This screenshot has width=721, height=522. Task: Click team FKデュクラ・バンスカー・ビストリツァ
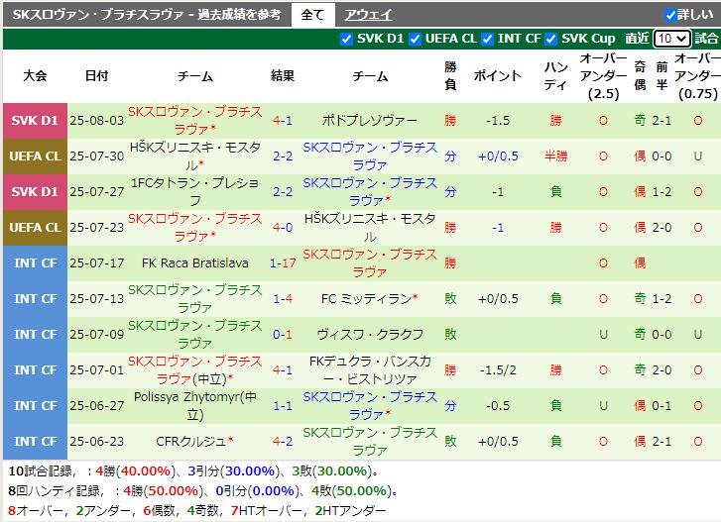click(370, 370)
